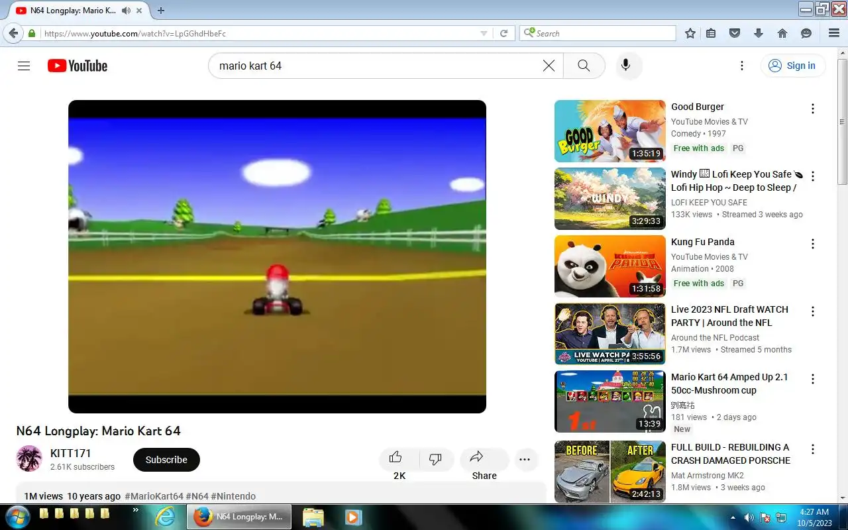Open options for NFL Draft Watch Party
The height and width of the screenshot is (530, 848).
tap(813, 311)
